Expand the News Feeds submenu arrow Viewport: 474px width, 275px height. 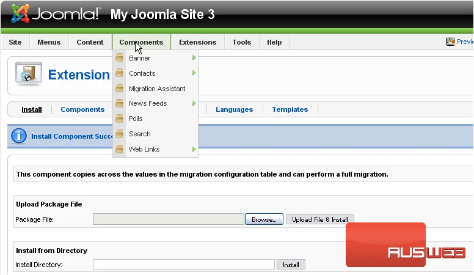click(194, 103)
